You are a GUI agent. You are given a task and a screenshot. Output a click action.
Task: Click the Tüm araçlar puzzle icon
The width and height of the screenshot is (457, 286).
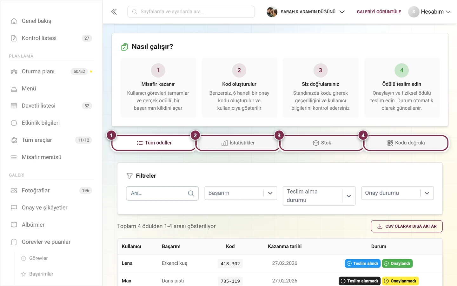[x=14, y=140]
